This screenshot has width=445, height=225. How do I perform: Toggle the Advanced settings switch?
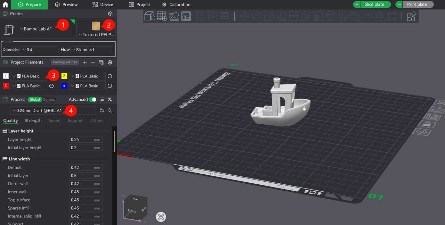click(x=92, y=99)
